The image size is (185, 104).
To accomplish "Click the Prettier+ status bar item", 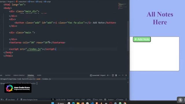I will pos(111,99).
